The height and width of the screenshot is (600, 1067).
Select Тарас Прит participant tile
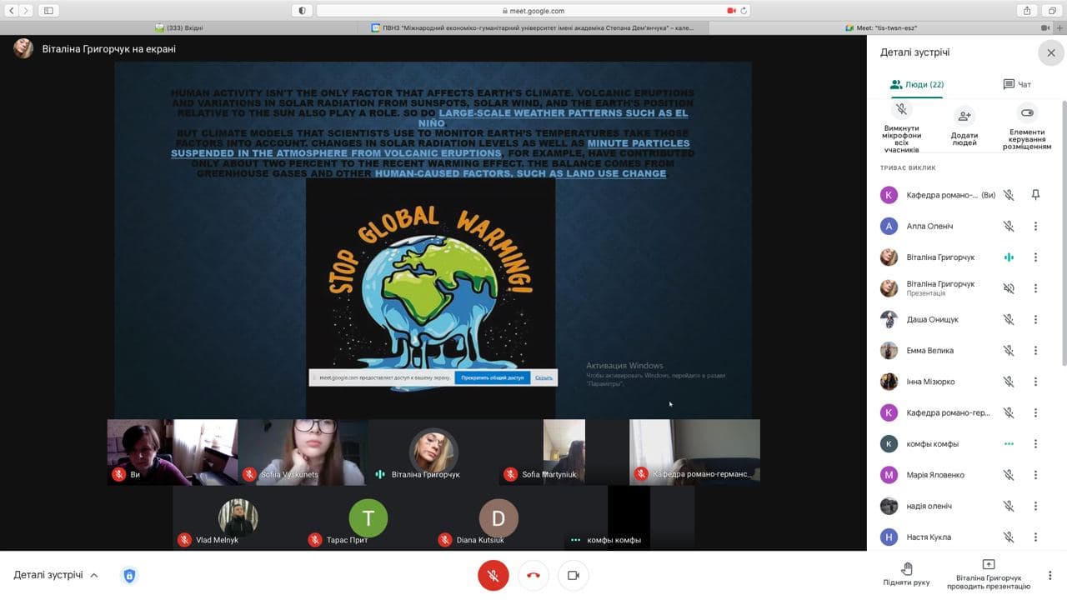point(368,517)
